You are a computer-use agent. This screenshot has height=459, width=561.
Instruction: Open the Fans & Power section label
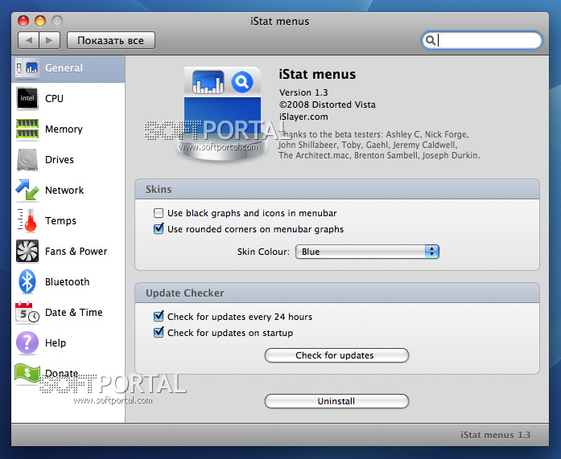click(76, 251)
